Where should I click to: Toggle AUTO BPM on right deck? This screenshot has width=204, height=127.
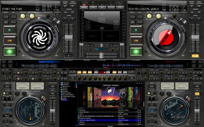132,17
